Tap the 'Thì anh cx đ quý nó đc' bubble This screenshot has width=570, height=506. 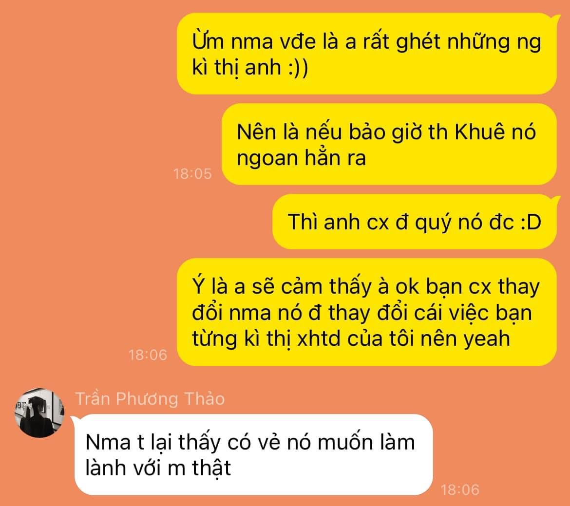coord(415,222)
